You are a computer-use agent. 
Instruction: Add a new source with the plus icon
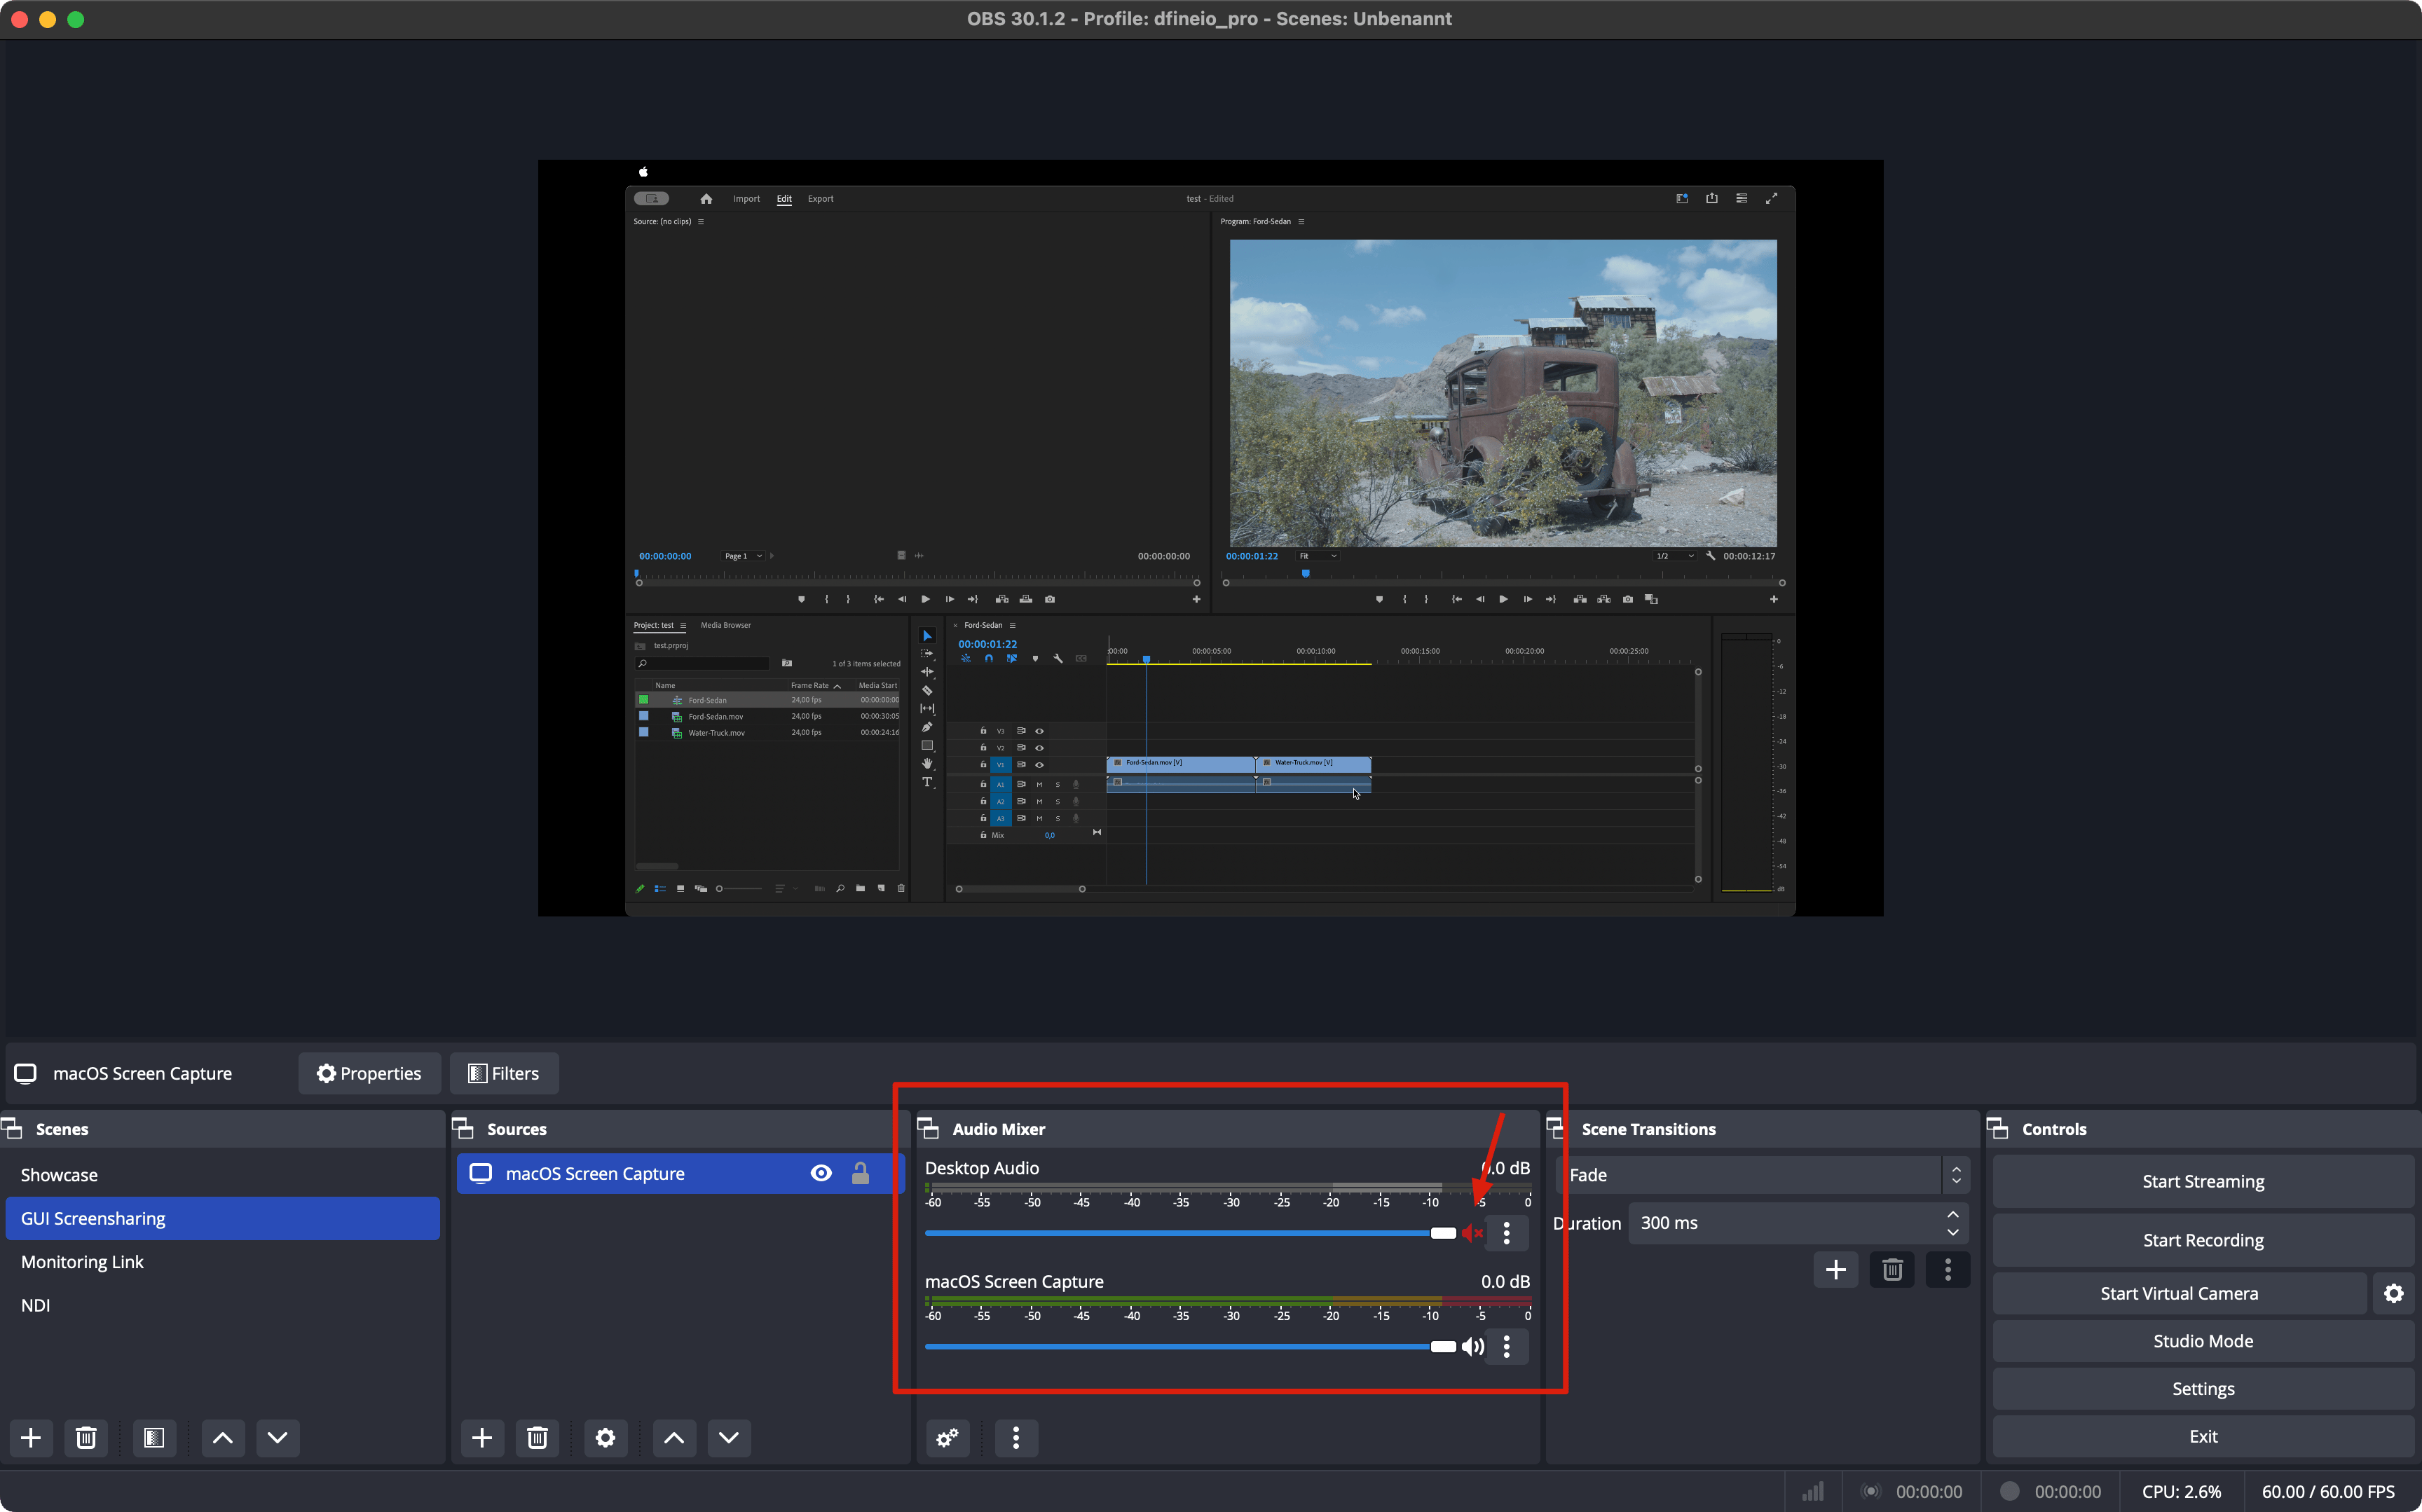[x=482, y=1438]
